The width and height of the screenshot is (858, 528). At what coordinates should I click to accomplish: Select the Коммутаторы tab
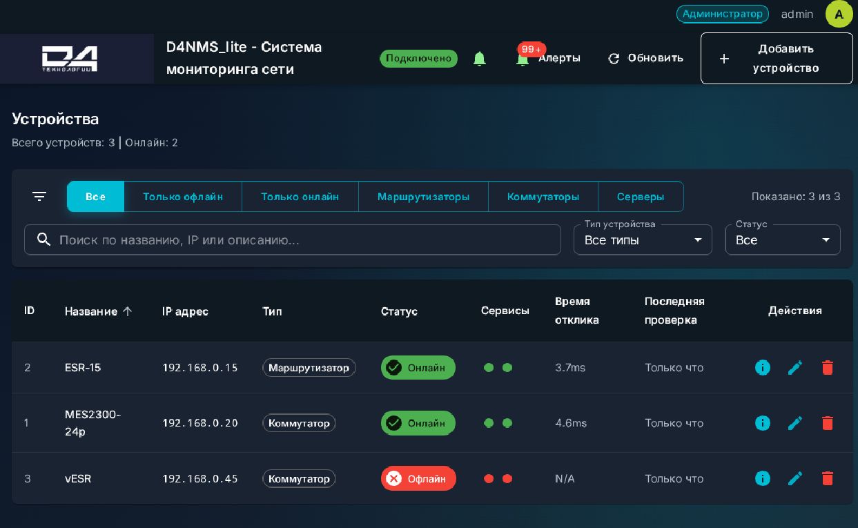point(543,197)
